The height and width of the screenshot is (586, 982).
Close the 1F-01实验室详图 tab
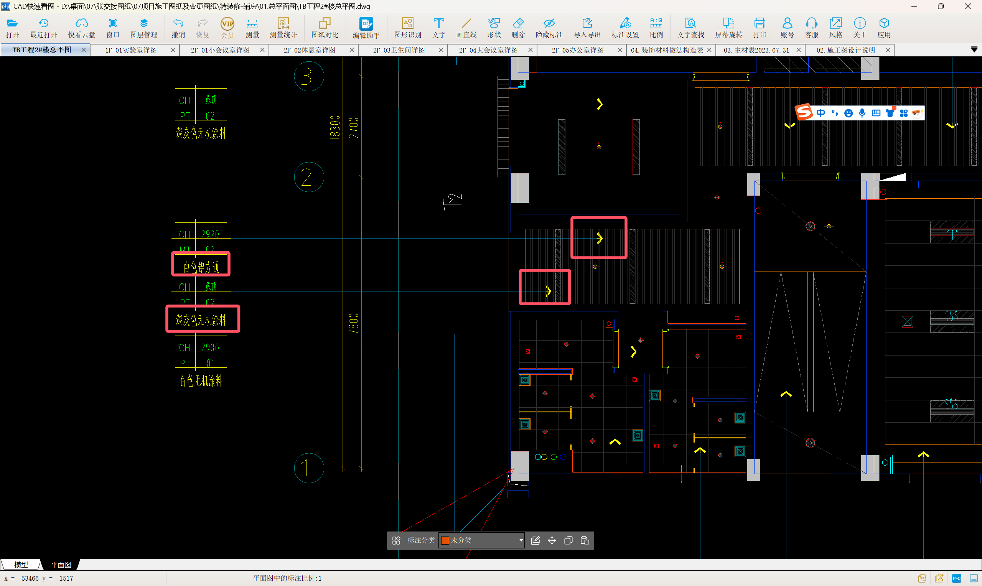[x=173, y=50]
